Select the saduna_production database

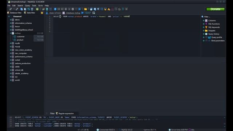click(23, 63)
